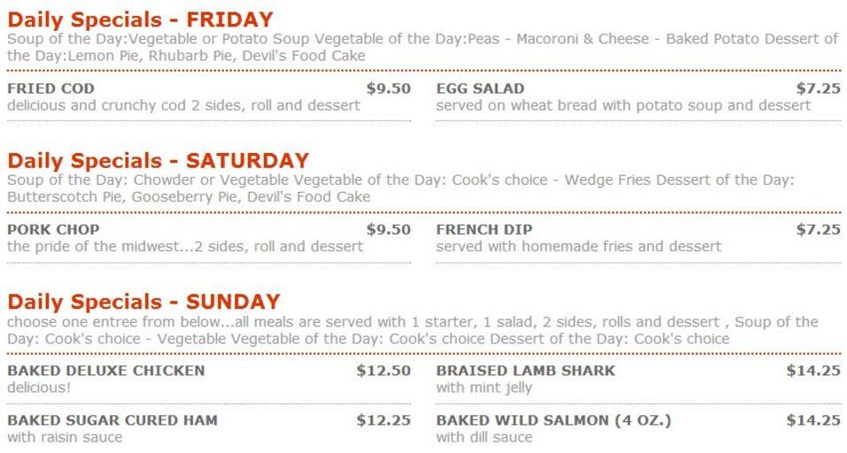Select BAKED WILD SALMON (4 OZ.) entree
847x453 pixels.
[x=553, y=420]
